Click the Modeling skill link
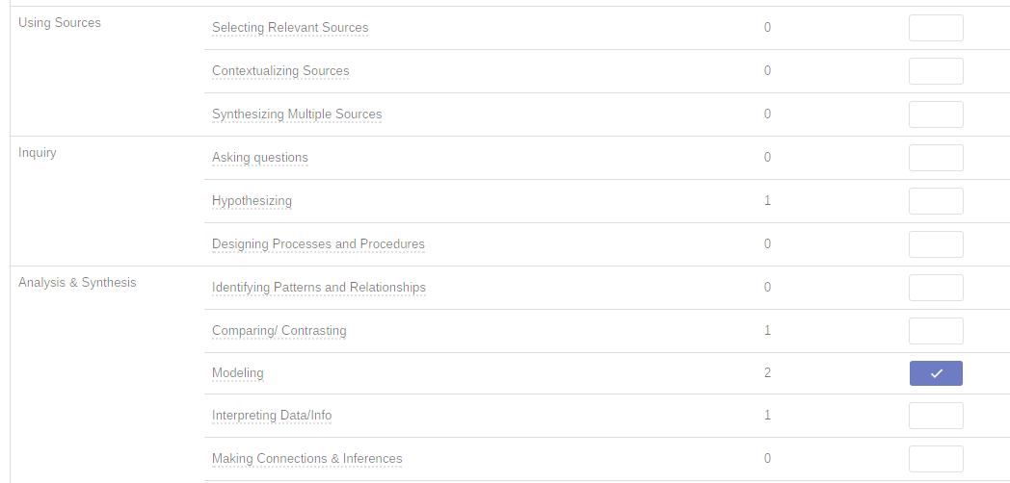1010x483 pixels. (x=238, y=373)
